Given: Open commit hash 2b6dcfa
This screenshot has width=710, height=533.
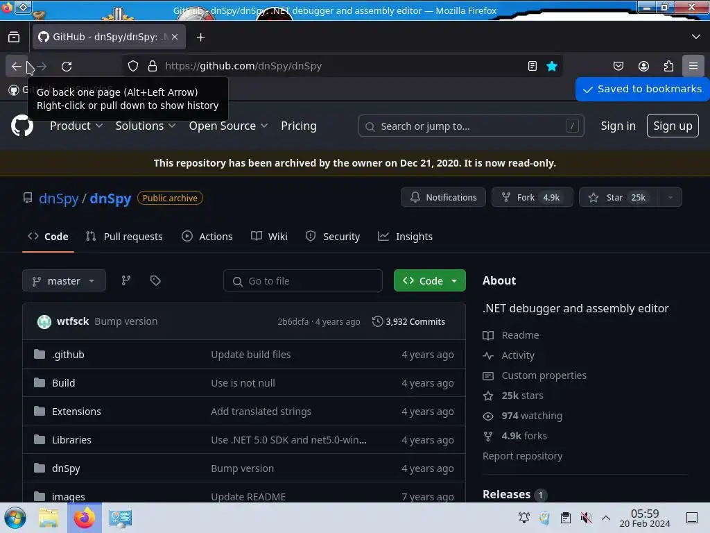Looking at the screenshot, I should pos(293,322).
